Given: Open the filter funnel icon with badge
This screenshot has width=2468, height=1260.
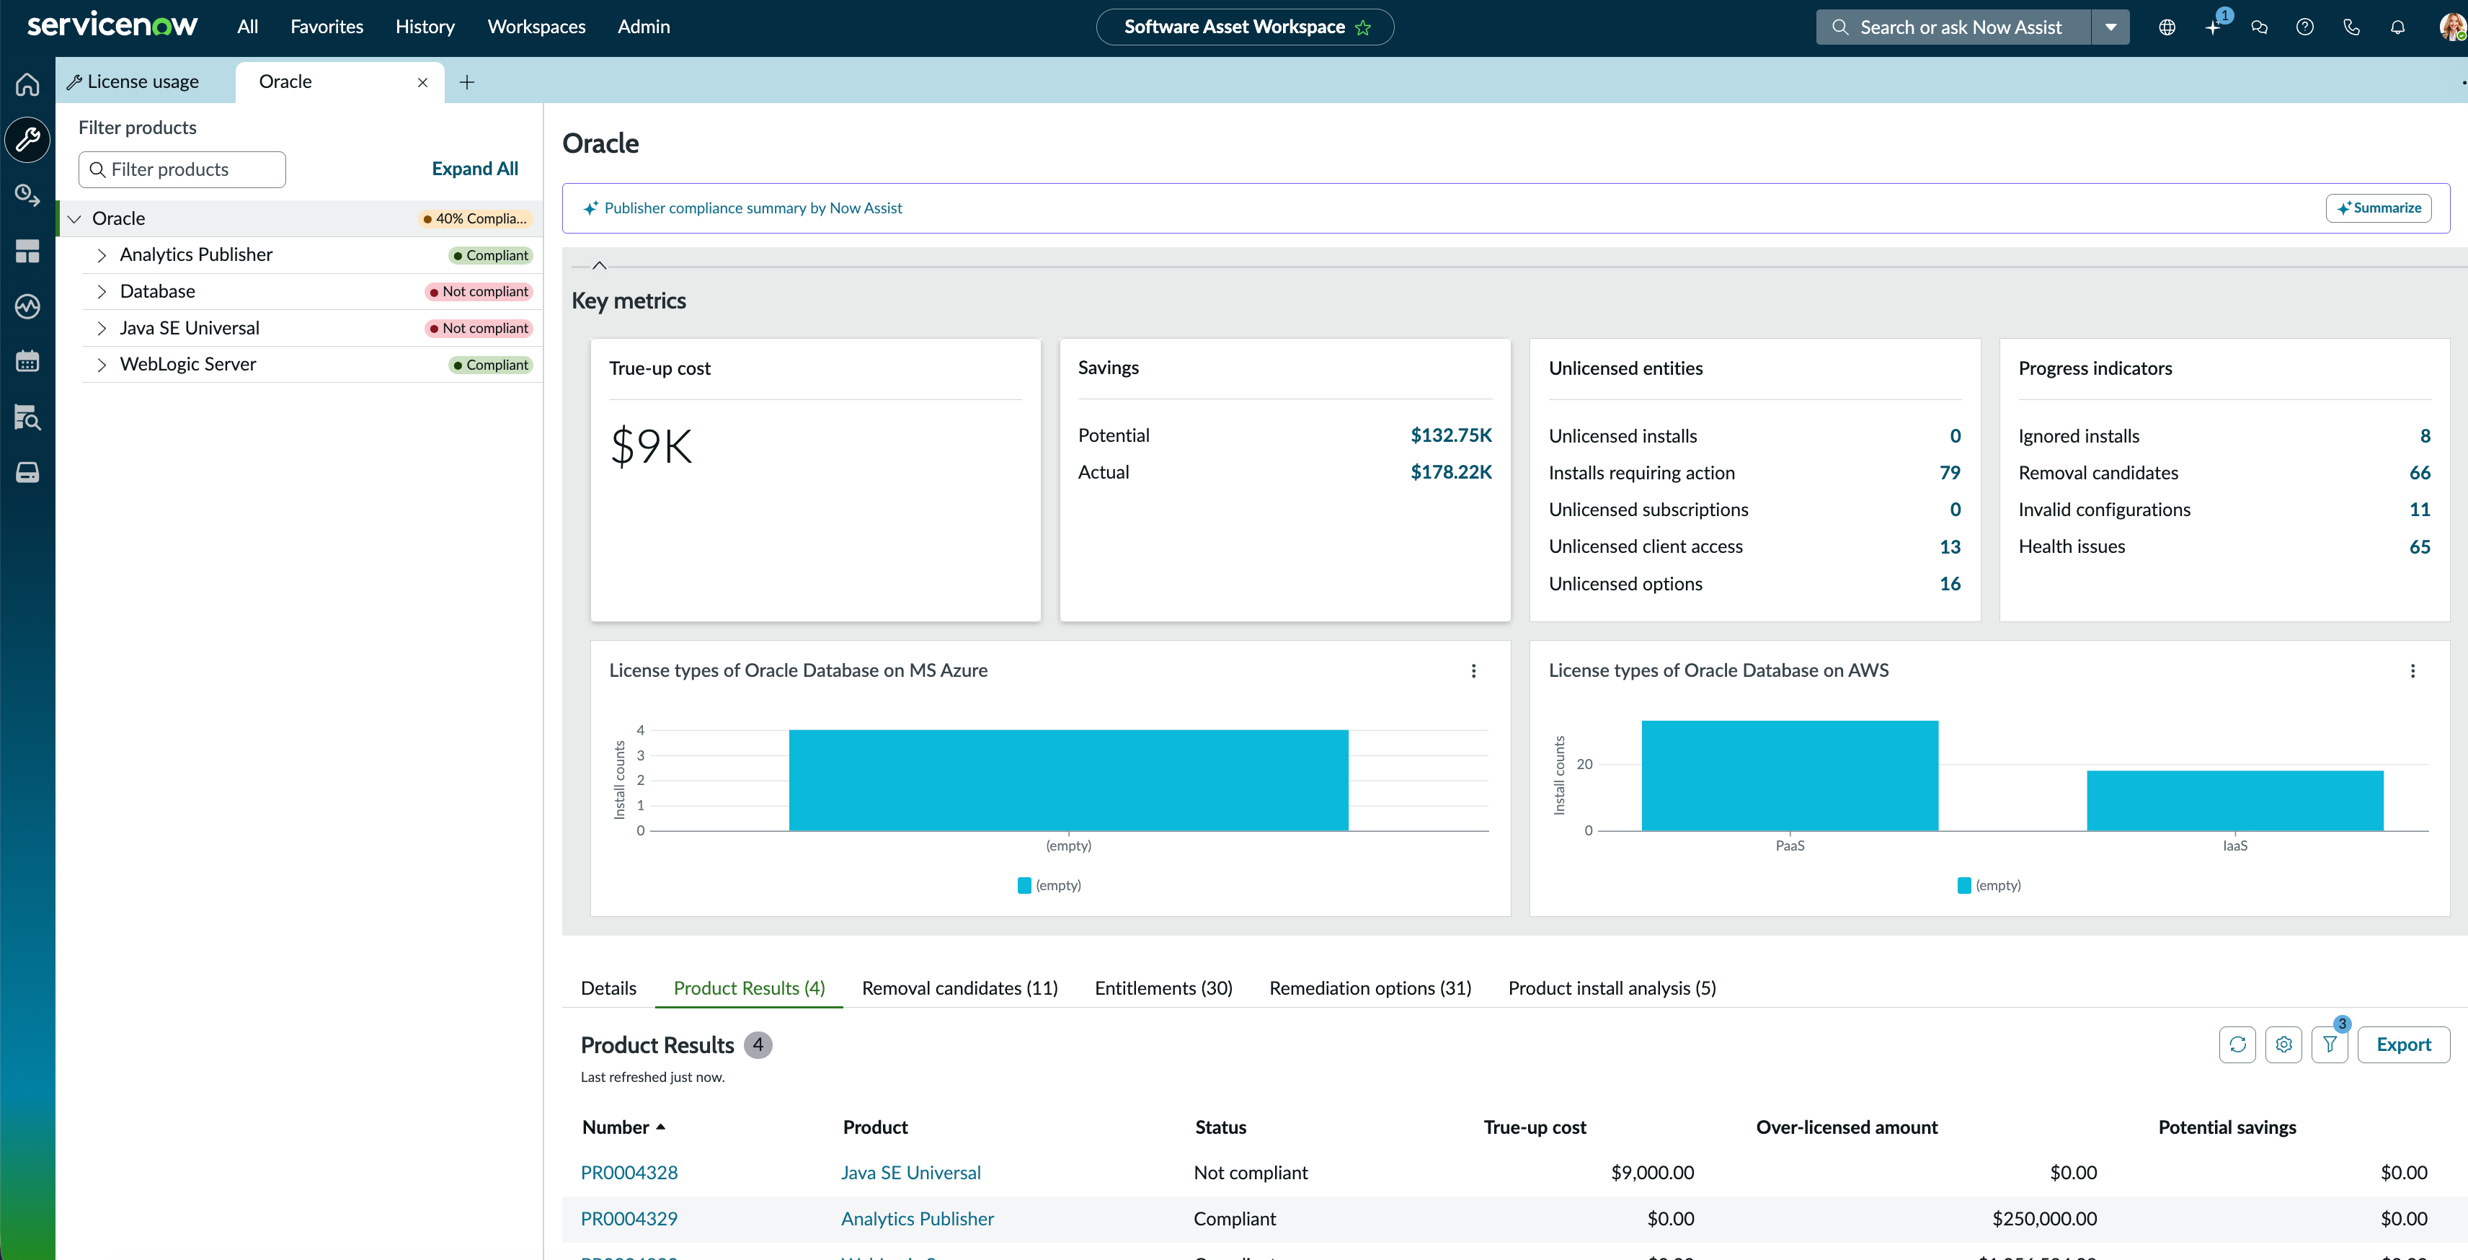Looking at the screenshot, I should [x=2330, y=1044].
